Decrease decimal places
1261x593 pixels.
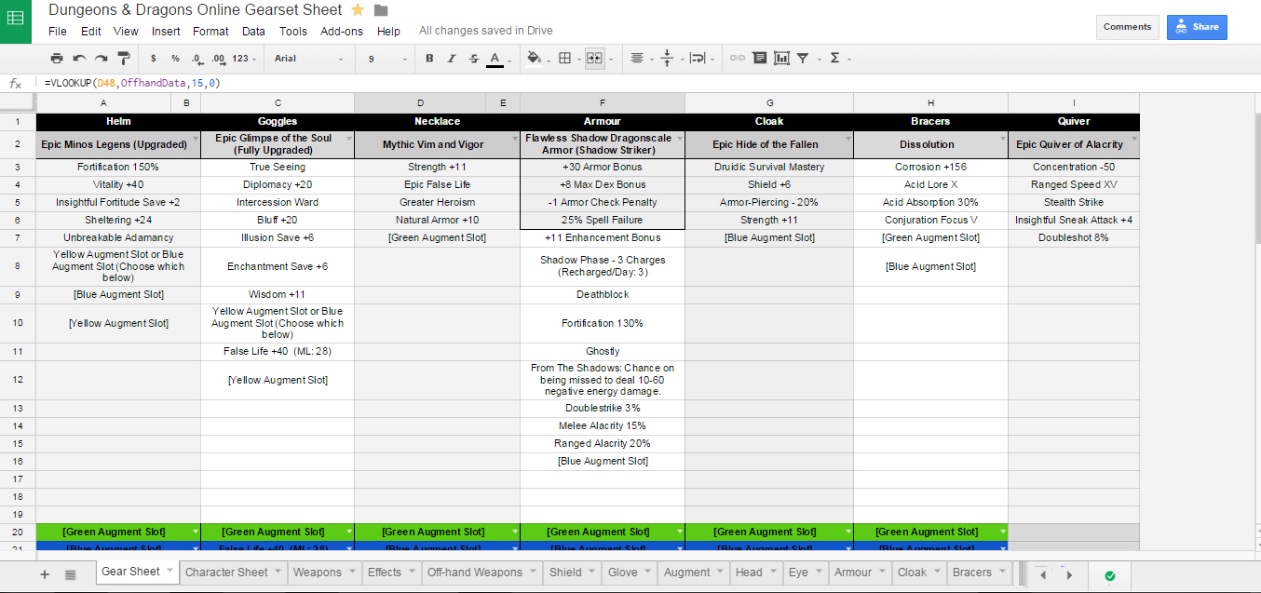[197, 58]
